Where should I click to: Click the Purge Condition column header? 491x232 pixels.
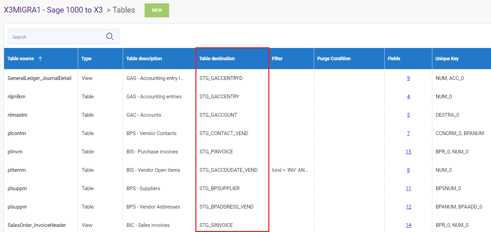pos(333,59)
